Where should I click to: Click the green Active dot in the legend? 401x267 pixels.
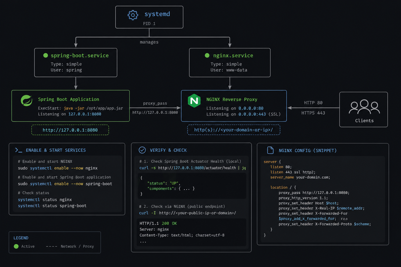(16, 246)
